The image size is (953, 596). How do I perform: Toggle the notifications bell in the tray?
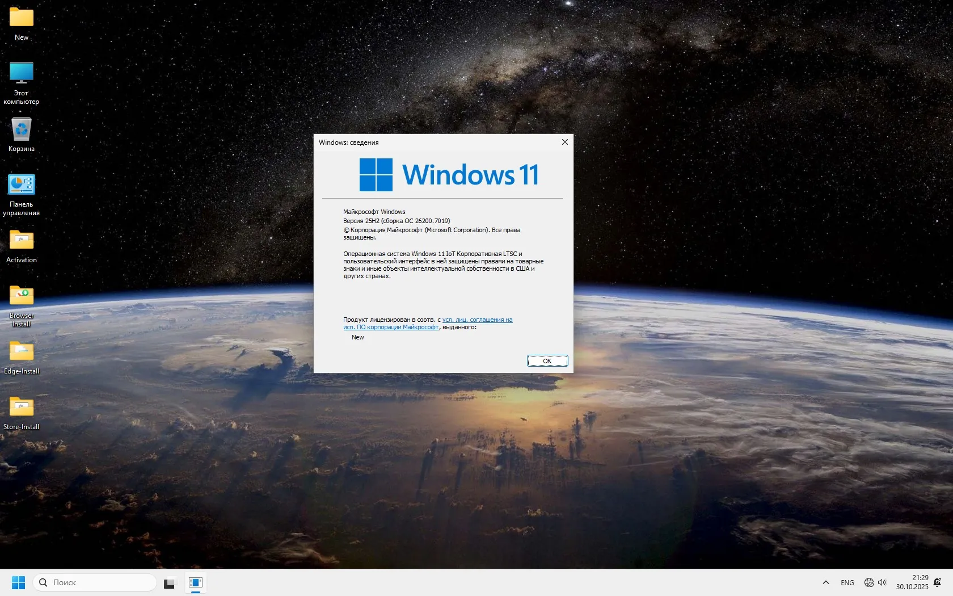tap(937, 582)
